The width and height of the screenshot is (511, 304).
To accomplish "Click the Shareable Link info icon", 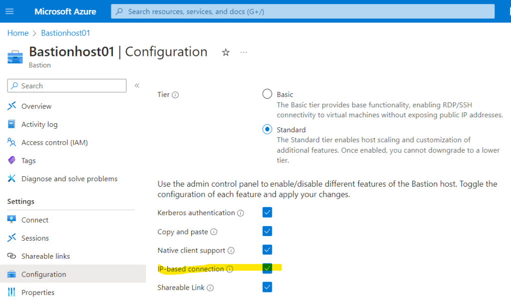I will (x=210, y=288).
